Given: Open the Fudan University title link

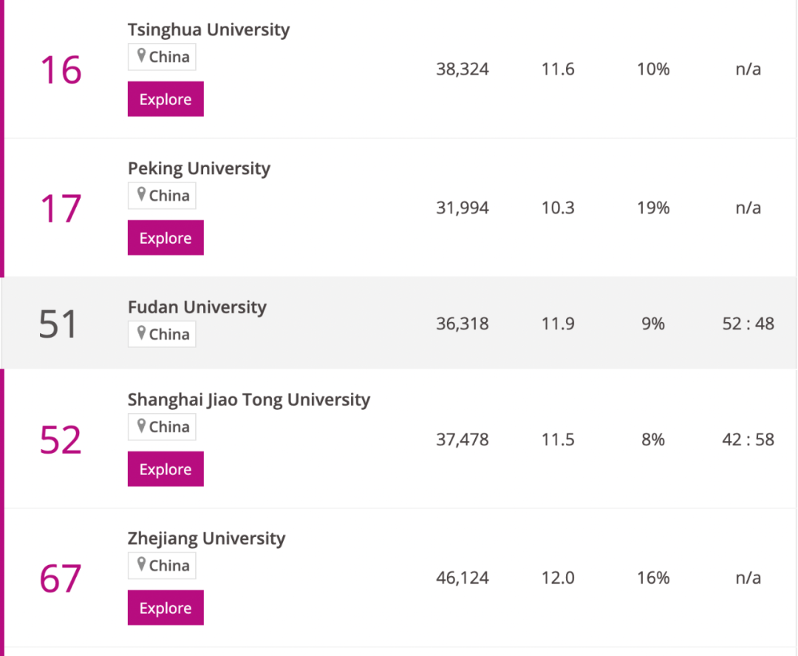Looking at the screenshot, I should click(x=197, y=307).
